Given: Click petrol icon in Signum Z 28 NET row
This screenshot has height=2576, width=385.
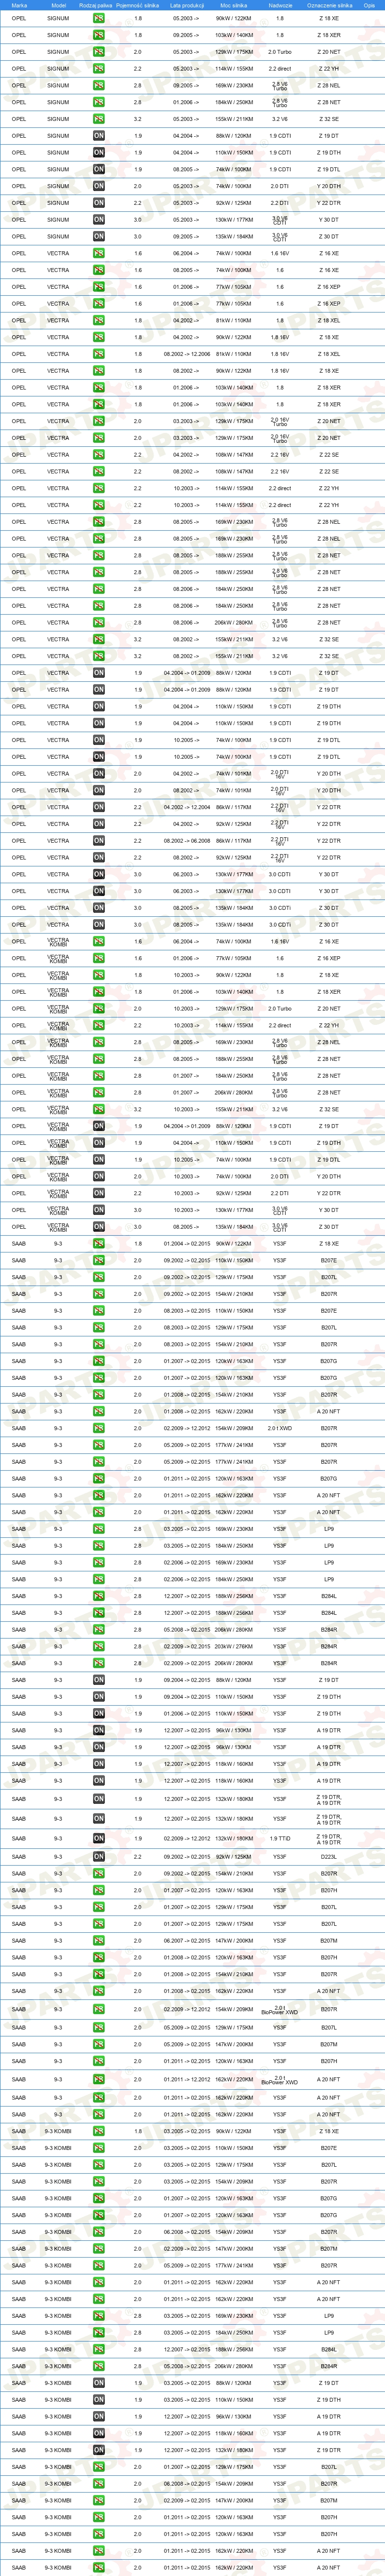Looking at the screenshot, I should (x=99, y=102).
